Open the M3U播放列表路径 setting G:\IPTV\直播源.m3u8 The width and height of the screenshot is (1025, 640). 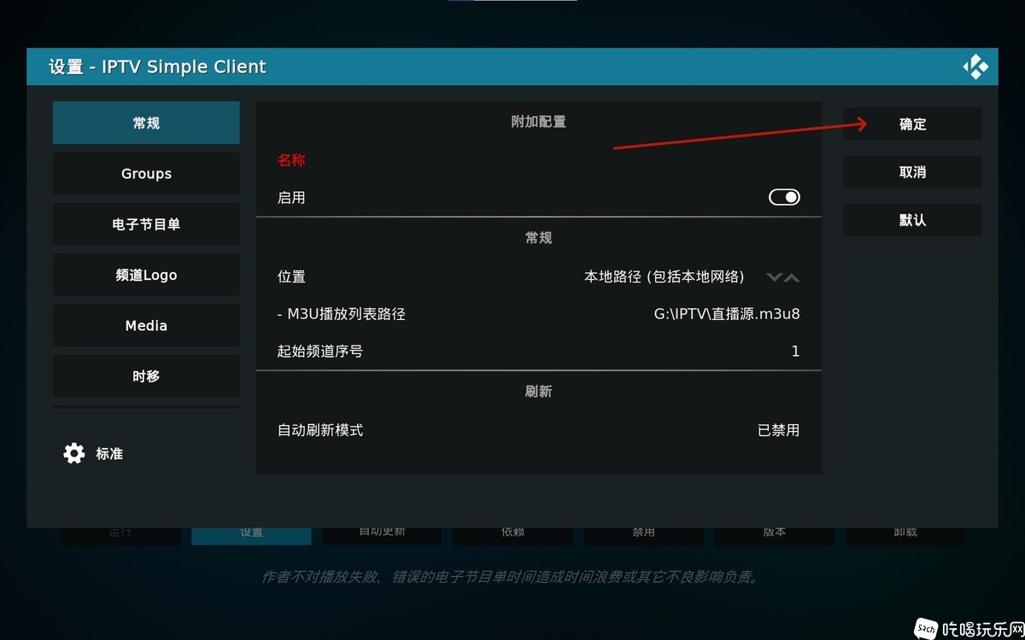click(539, 314)
